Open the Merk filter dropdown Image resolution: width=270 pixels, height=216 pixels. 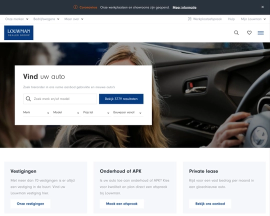[37, 112]
